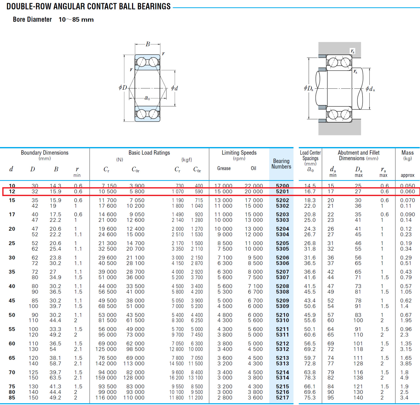Click bearing number 5210

282,315
